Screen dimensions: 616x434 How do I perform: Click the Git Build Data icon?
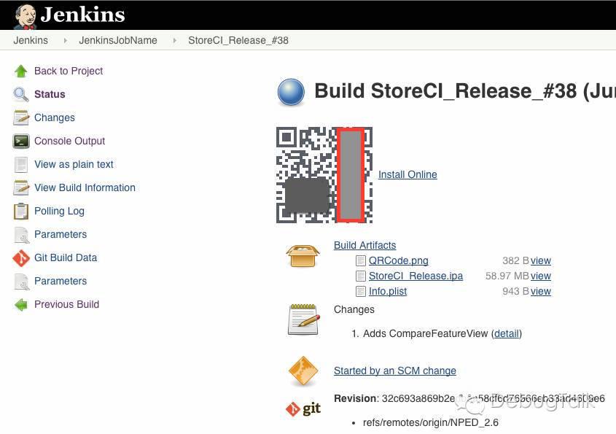[x=20, y=257]
